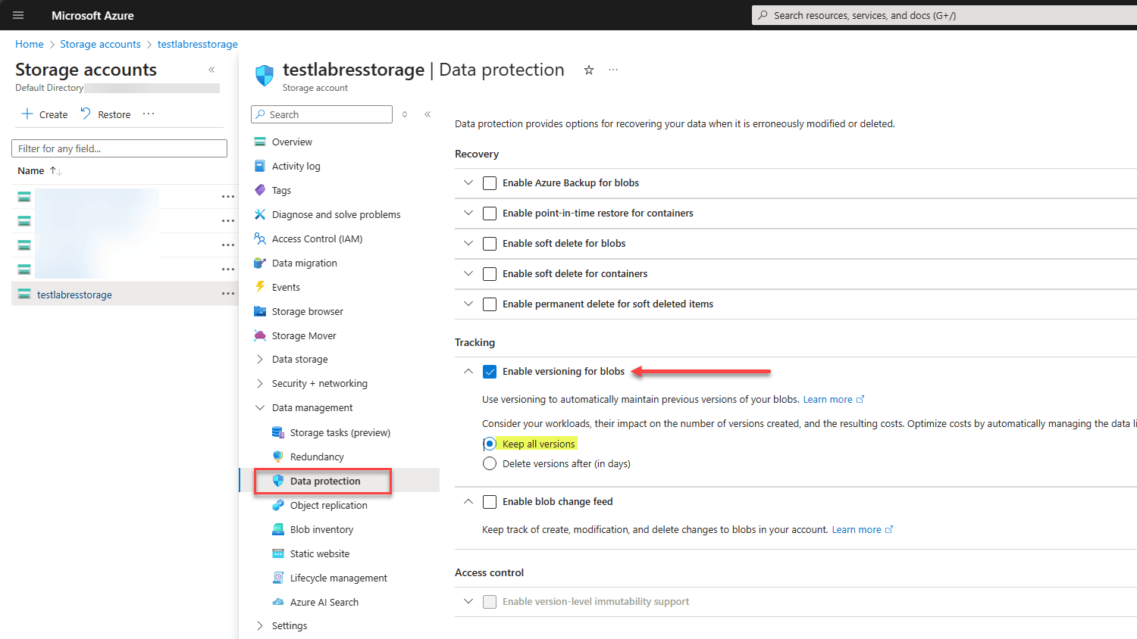Screen dimensions: 1137x639
Task: Click the Storage browser icon
Action: point(260,311)
